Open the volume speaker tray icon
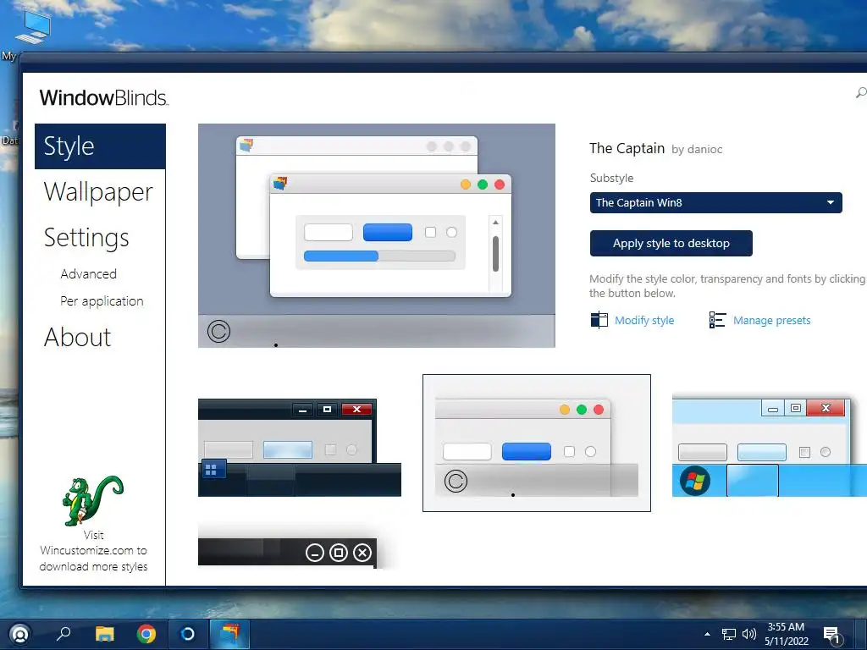Image resolution: width=867 pixels, height=650 pixels. coord(749,634)
